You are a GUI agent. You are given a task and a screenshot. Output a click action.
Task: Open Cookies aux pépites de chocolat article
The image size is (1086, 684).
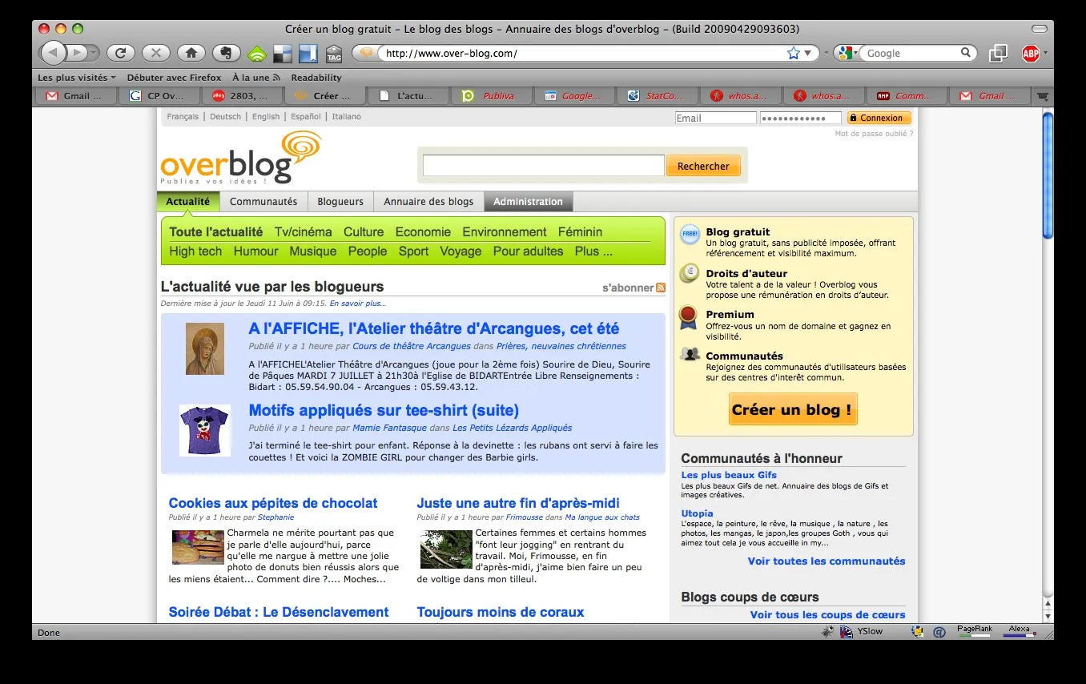(x=273, y=503)
